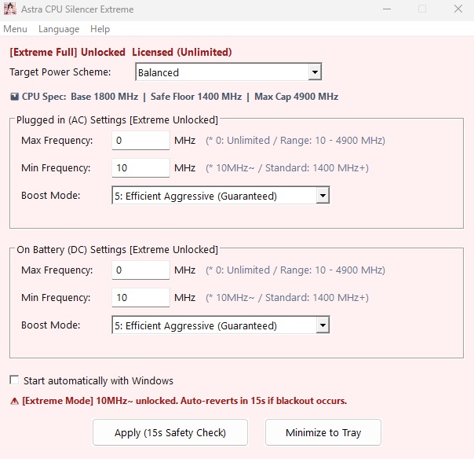Screen dimensions: 474x459
Task: Minimize the window using title bar button
Action: tap(387, 9)
